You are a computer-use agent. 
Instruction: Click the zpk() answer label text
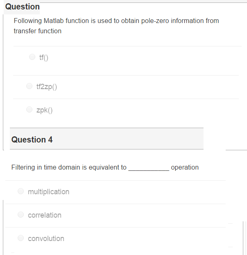44,110
